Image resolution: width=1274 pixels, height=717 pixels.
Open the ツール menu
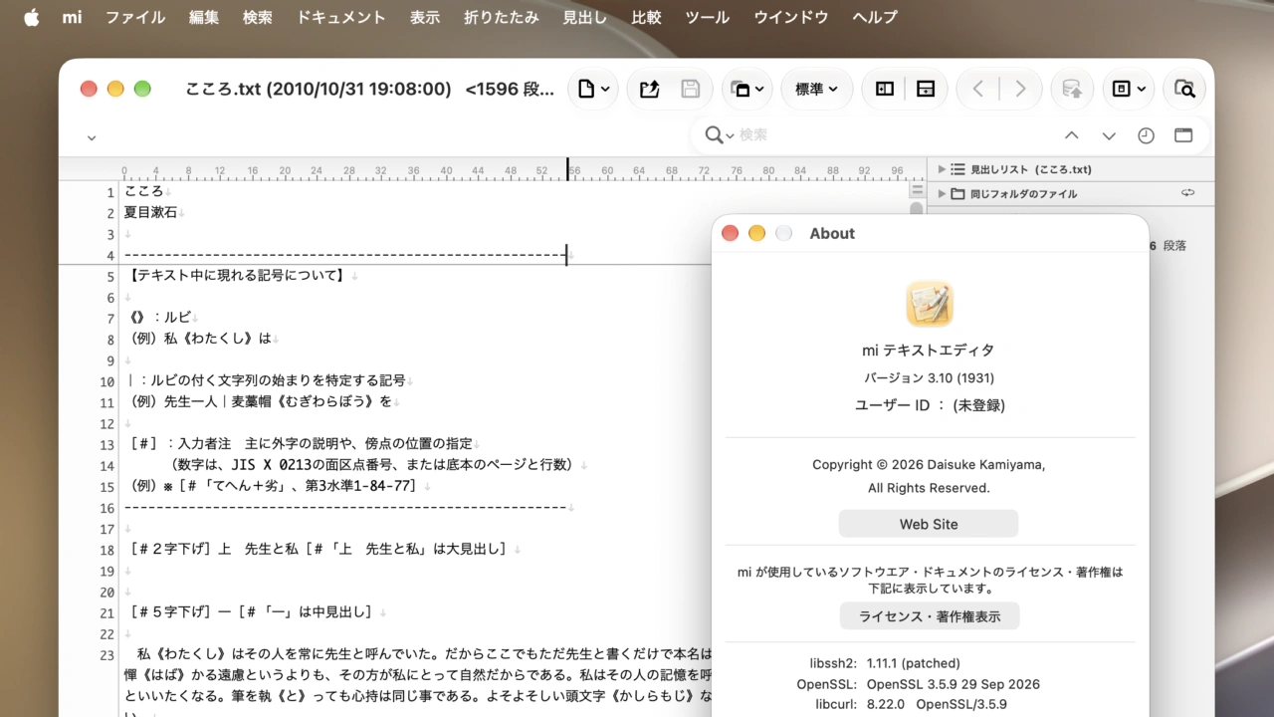coord(708,17)
